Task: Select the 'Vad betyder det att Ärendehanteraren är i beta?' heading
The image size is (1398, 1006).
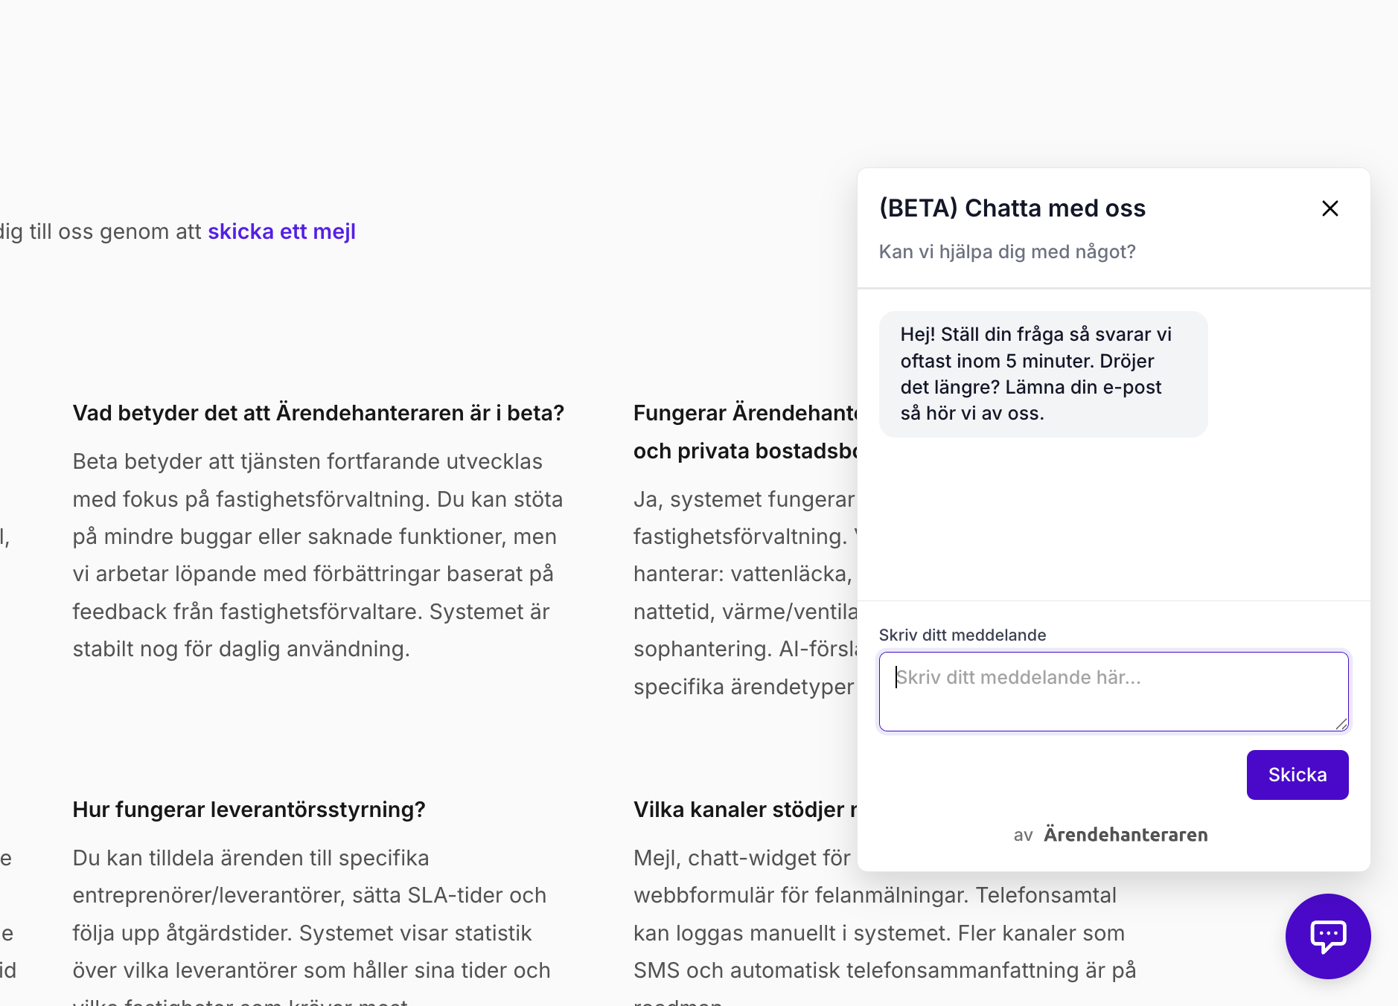Action: (318, 413)
